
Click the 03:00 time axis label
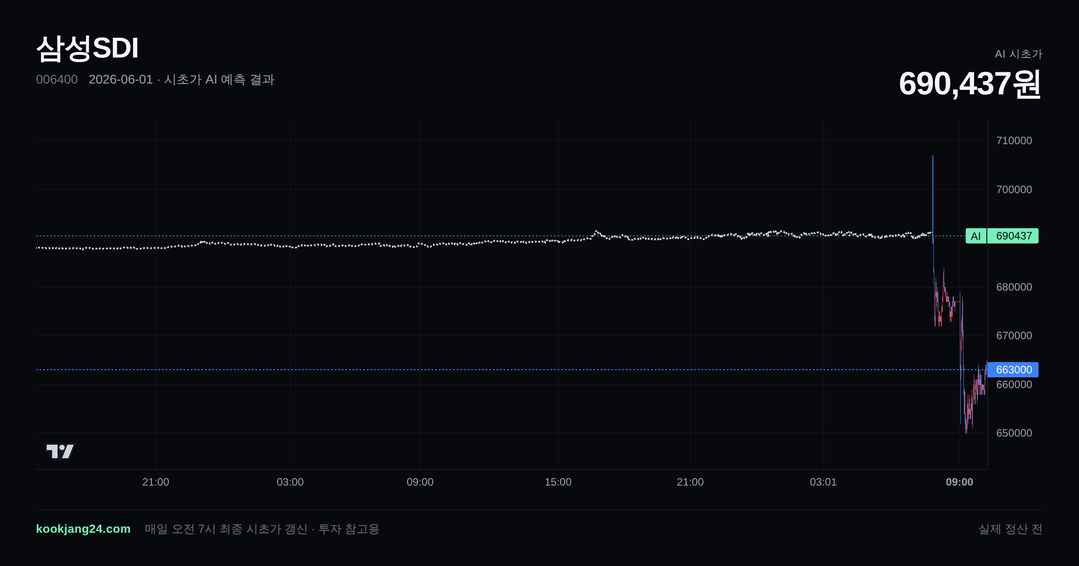point(290,482)
